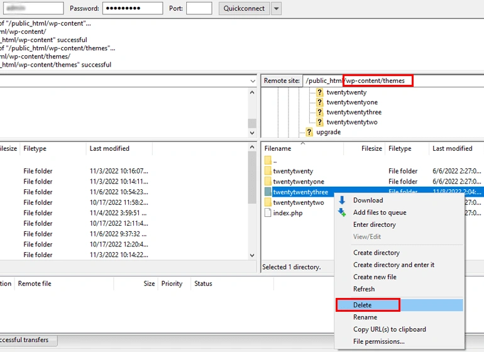The height and width of the screenshot is (352, 484).
Task: Click the Download arrow icon in context menu
Action: coord(342,200)
